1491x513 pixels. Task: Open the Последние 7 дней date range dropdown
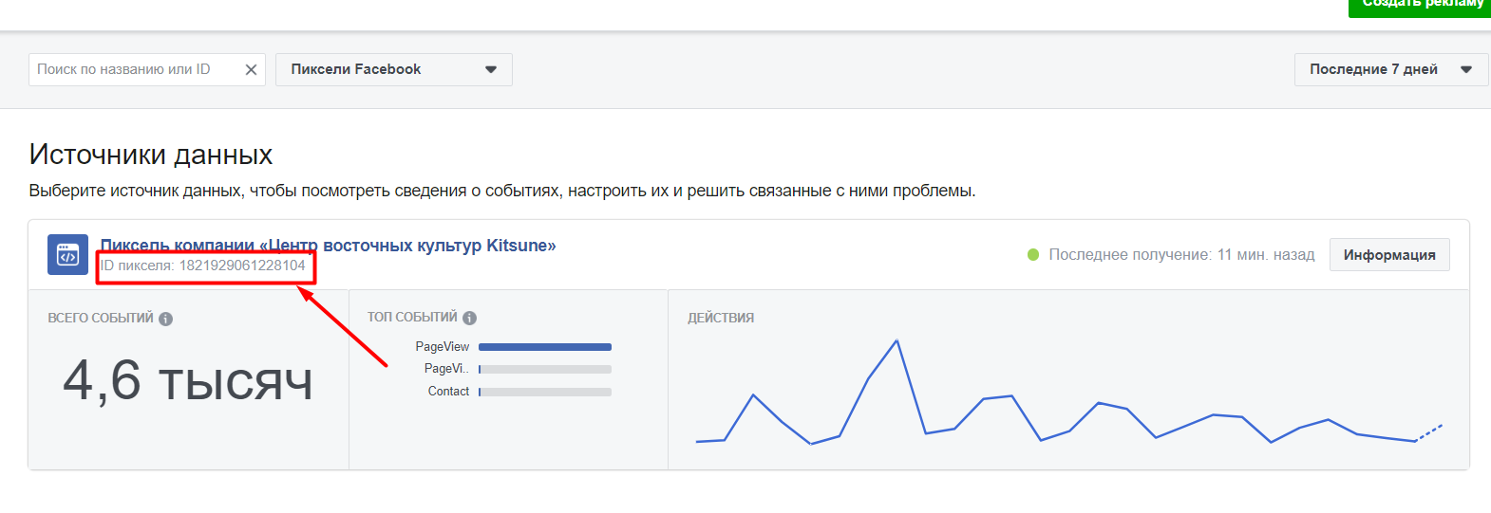pos(1390,69)
